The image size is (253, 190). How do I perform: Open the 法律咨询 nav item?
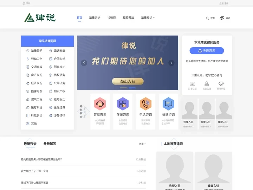tap(95, 18)
